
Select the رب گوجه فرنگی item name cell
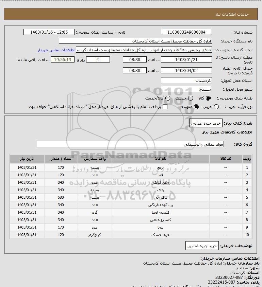coord(160,205)
